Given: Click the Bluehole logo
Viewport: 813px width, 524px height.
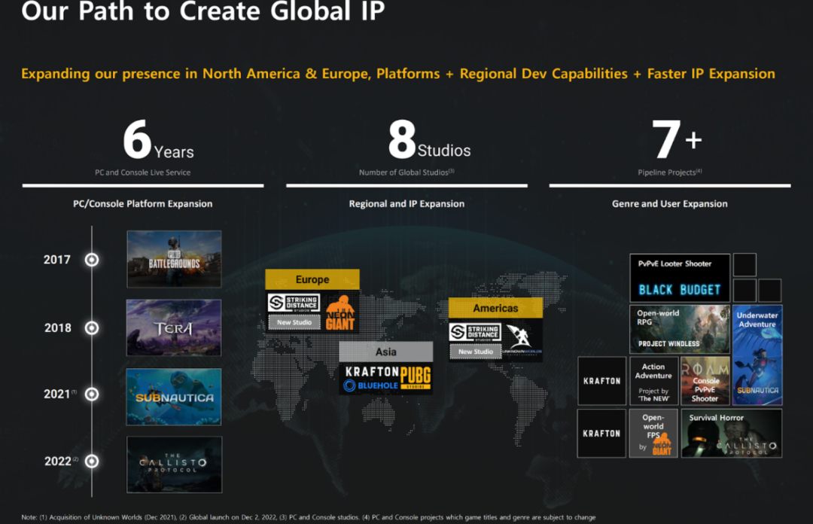Looking at the screenshot, I should tap(370, 385).
